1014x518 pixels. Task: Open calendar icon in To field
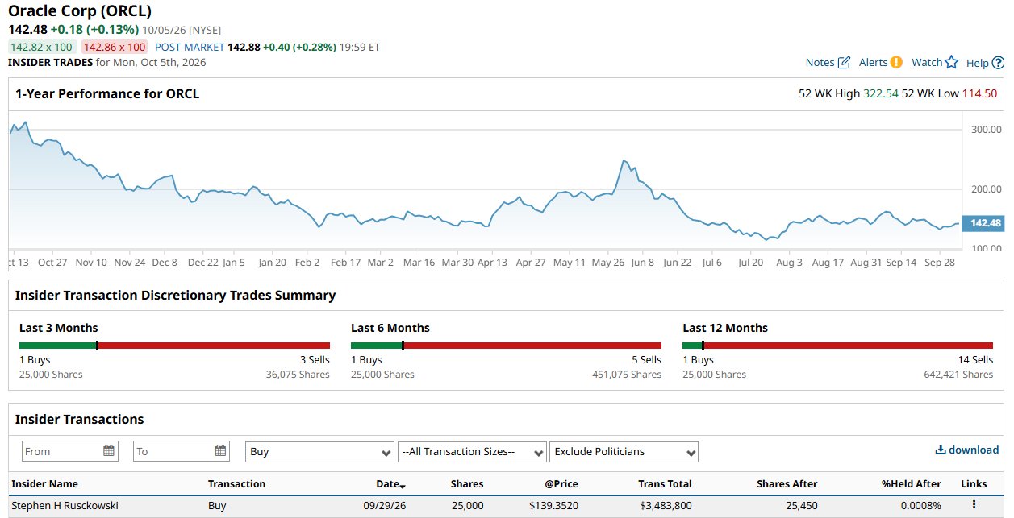click(220, 451)
